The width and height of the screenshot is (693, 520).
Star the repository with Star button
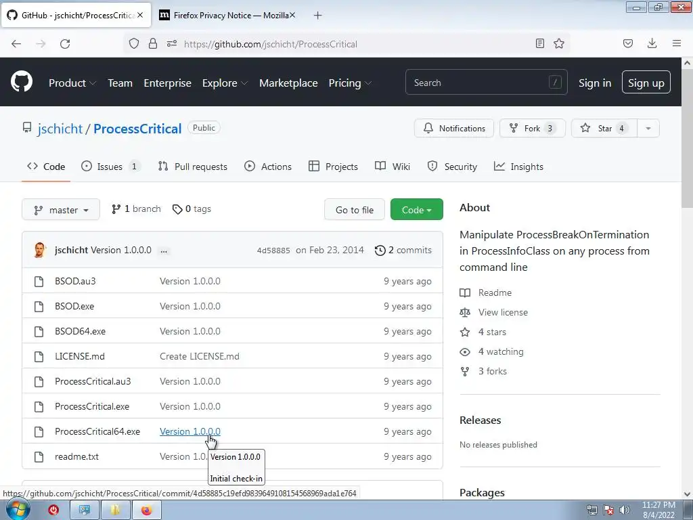[x=604, y=128]
